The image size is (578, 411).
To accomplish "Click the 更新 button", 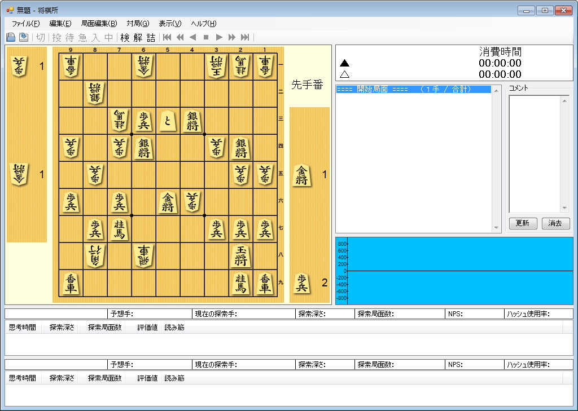I will click(x=522, y=223).
